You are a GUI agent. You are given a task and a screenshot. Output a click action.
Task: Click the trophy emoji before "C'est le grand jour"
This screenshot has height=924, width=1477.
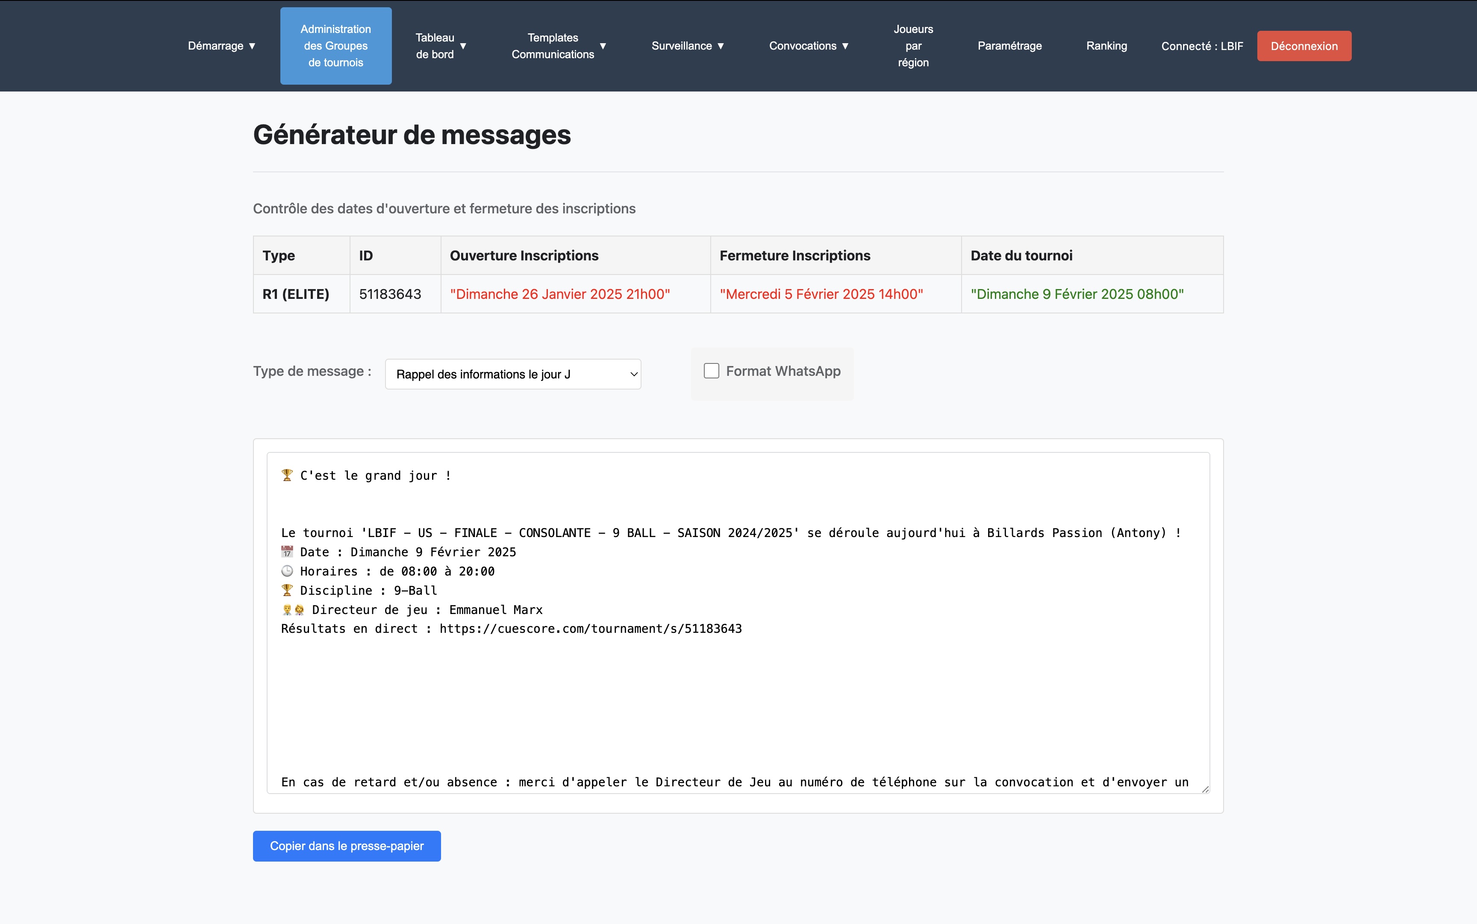[x=286, y=475]
